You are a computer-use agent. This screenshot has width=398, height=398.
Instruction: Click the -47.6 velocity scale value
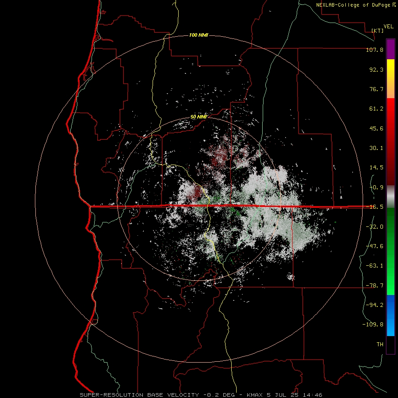(x=375, y=246)
